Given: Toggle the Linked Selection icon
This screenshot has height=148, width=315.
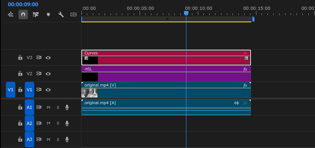Looking at the screenshot, I should click(x=36, y=14).
